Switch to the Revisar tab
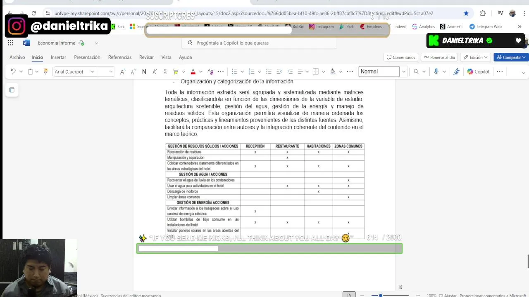 coord(146,57)
